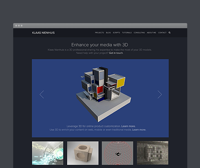Advance to the next slide arrow
The height and width of the screenshot is (168, 200).
click(160, 94)
